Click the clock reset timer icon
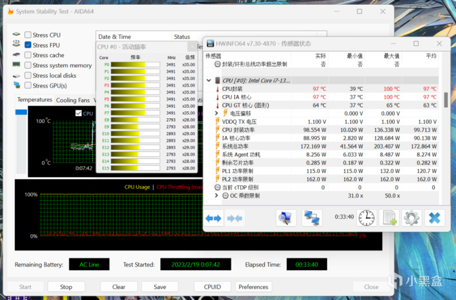Screen dimensions: 456x300 coord(366,218)
